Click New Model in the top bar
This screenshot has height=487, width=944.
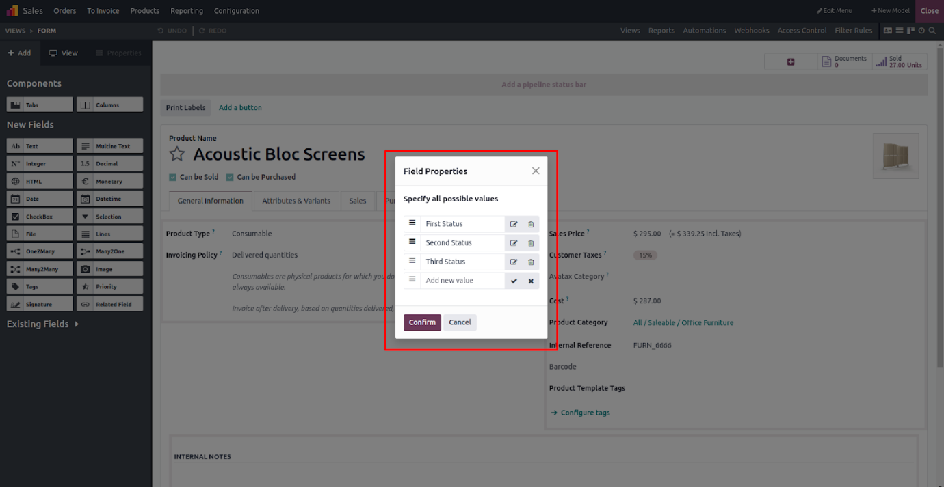tap(890, 11)
